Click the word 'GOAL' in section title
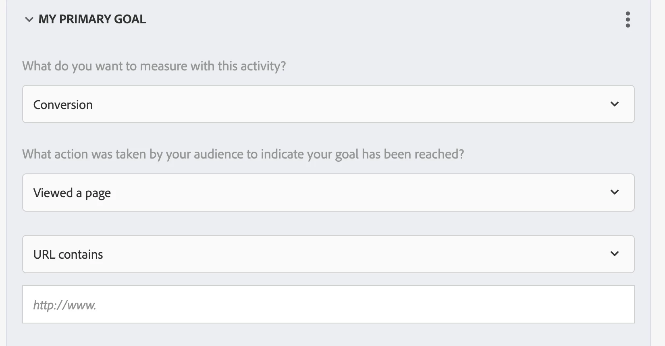665x346 pixels. (130, 19)
